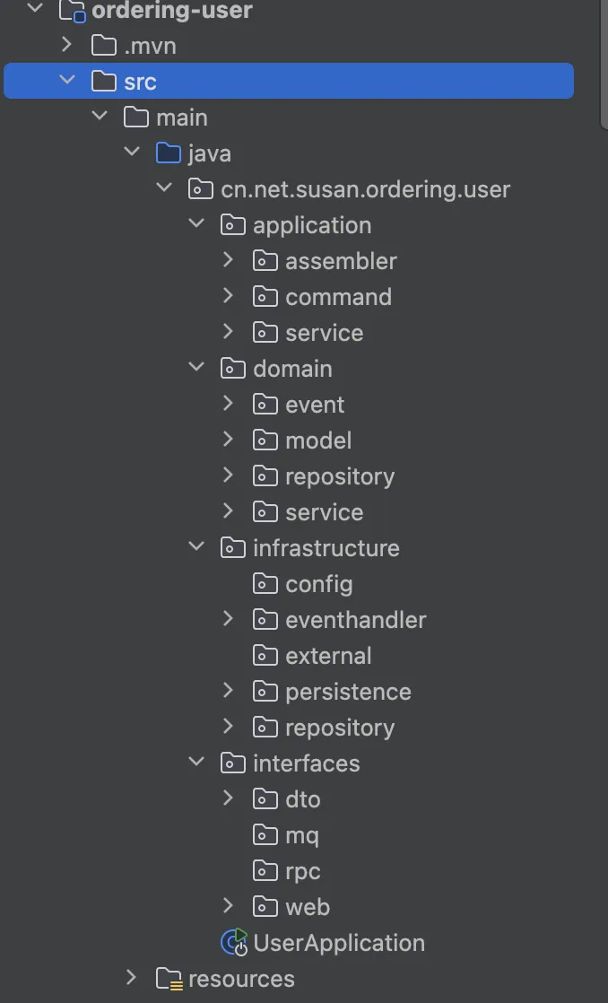The height and width of the screenshot is (1003, 608).
Task: Expand the assembler package
Action: [228, 261]
